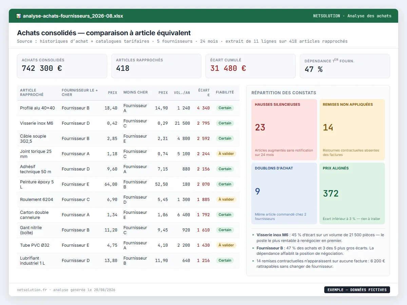Open the Doublons d'achat blue tile

[284, 194]
